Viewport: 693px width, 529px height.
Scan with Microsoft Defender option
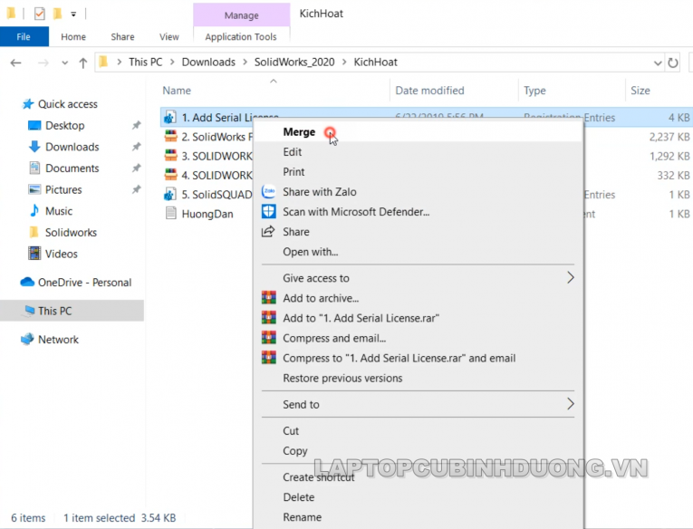click(x=356, y=212)
